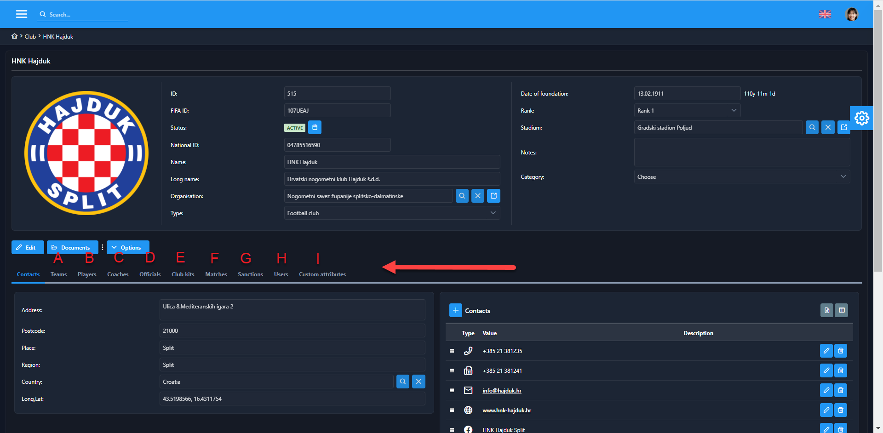
Task: Clear the Organisation field with X icon
Action: point(478,196)
